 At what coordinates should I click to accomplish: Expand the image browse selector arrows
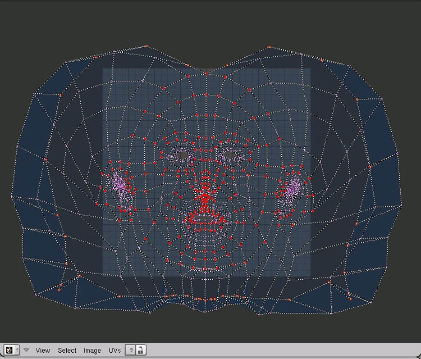coord(131,350)
